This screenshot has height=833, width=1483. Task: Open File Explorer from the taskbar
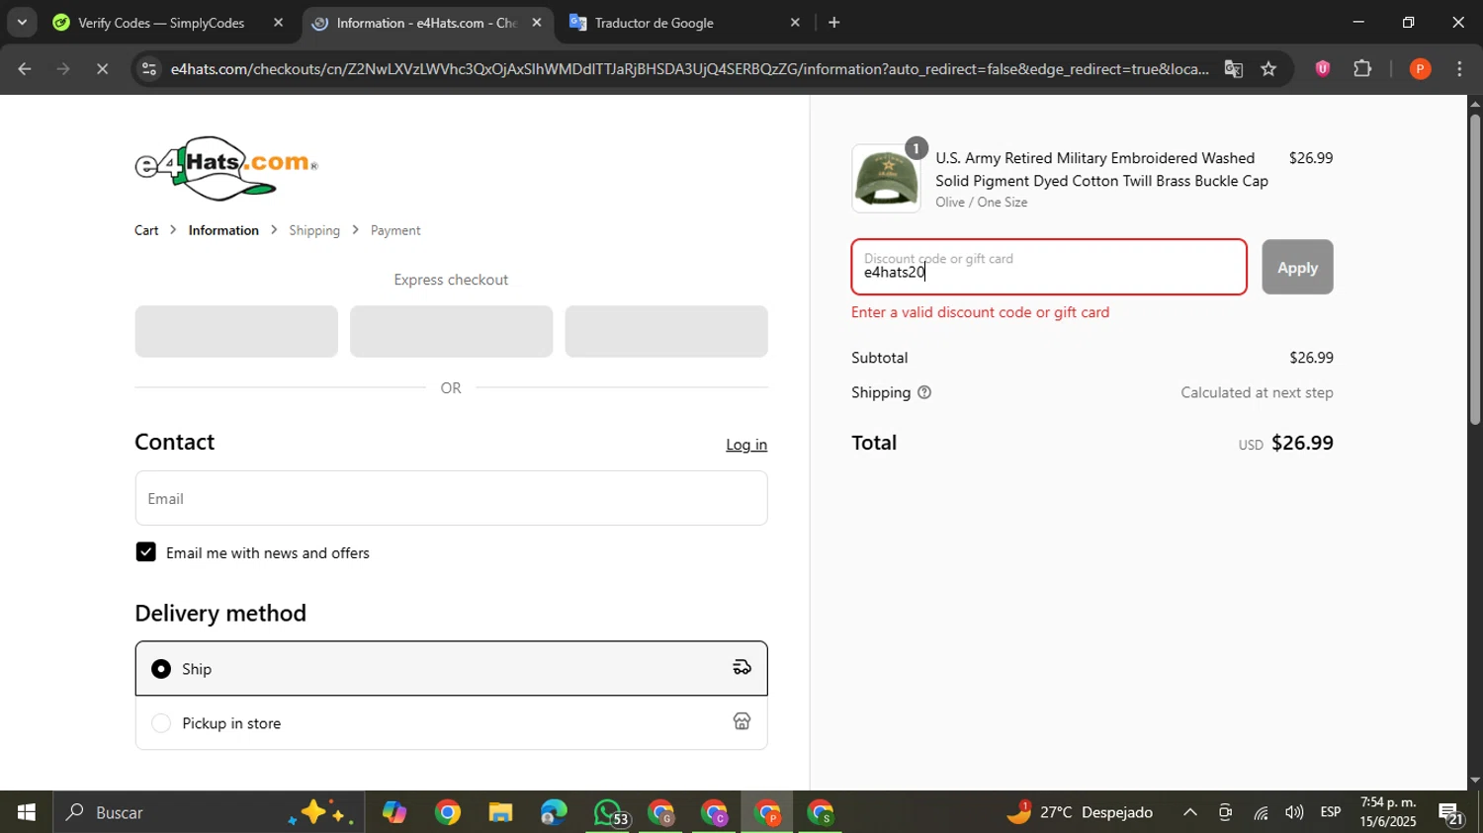(x=500, y=812)
